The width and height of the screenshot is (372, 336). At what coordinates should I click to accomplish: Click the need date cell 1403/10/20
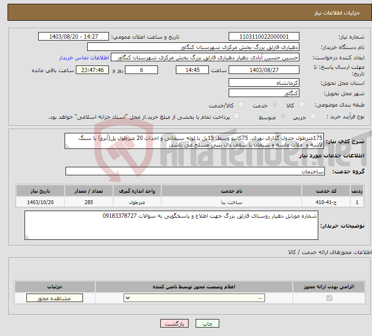tap(41, 202)
